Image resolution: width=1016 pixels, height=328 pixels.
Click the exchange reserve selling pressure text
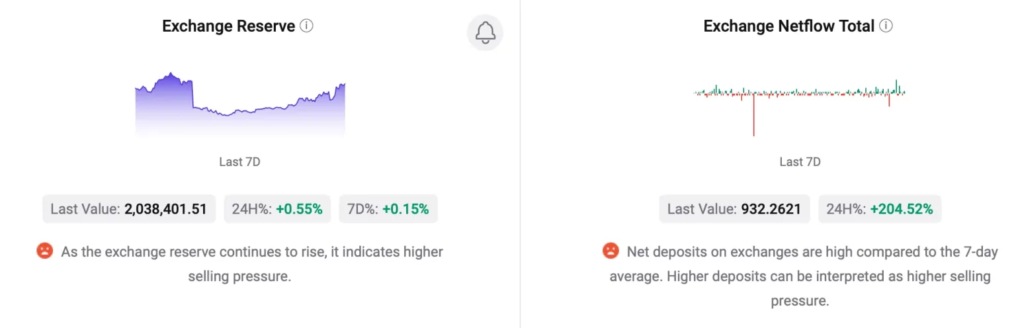(251, 263)
